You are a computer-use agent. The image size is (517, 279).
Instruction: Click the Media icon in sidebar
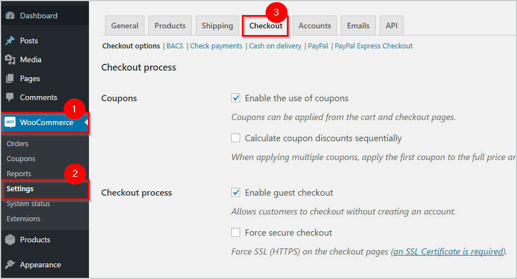(x=10, y=59)
